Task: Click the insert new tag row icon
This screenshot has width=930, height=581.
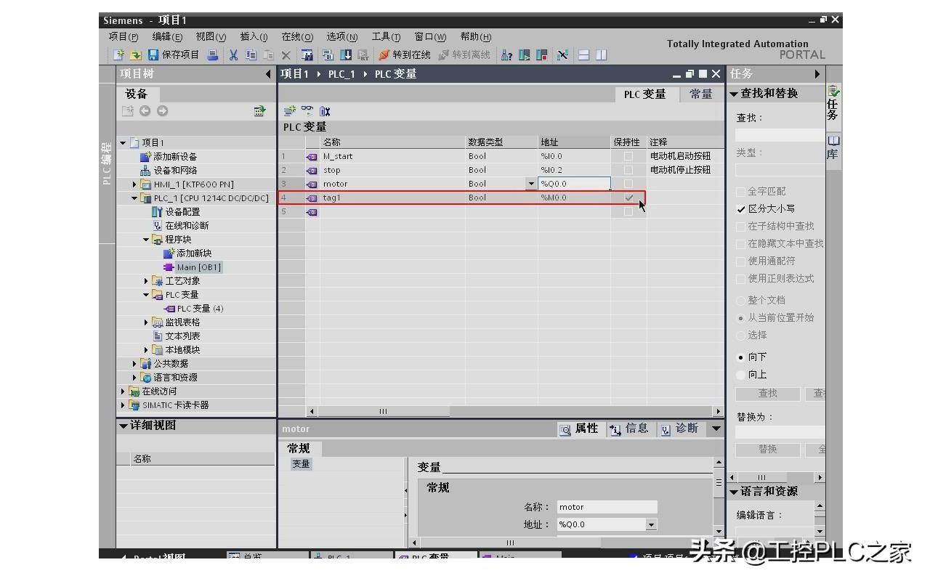Action: [x=289, y=111]
